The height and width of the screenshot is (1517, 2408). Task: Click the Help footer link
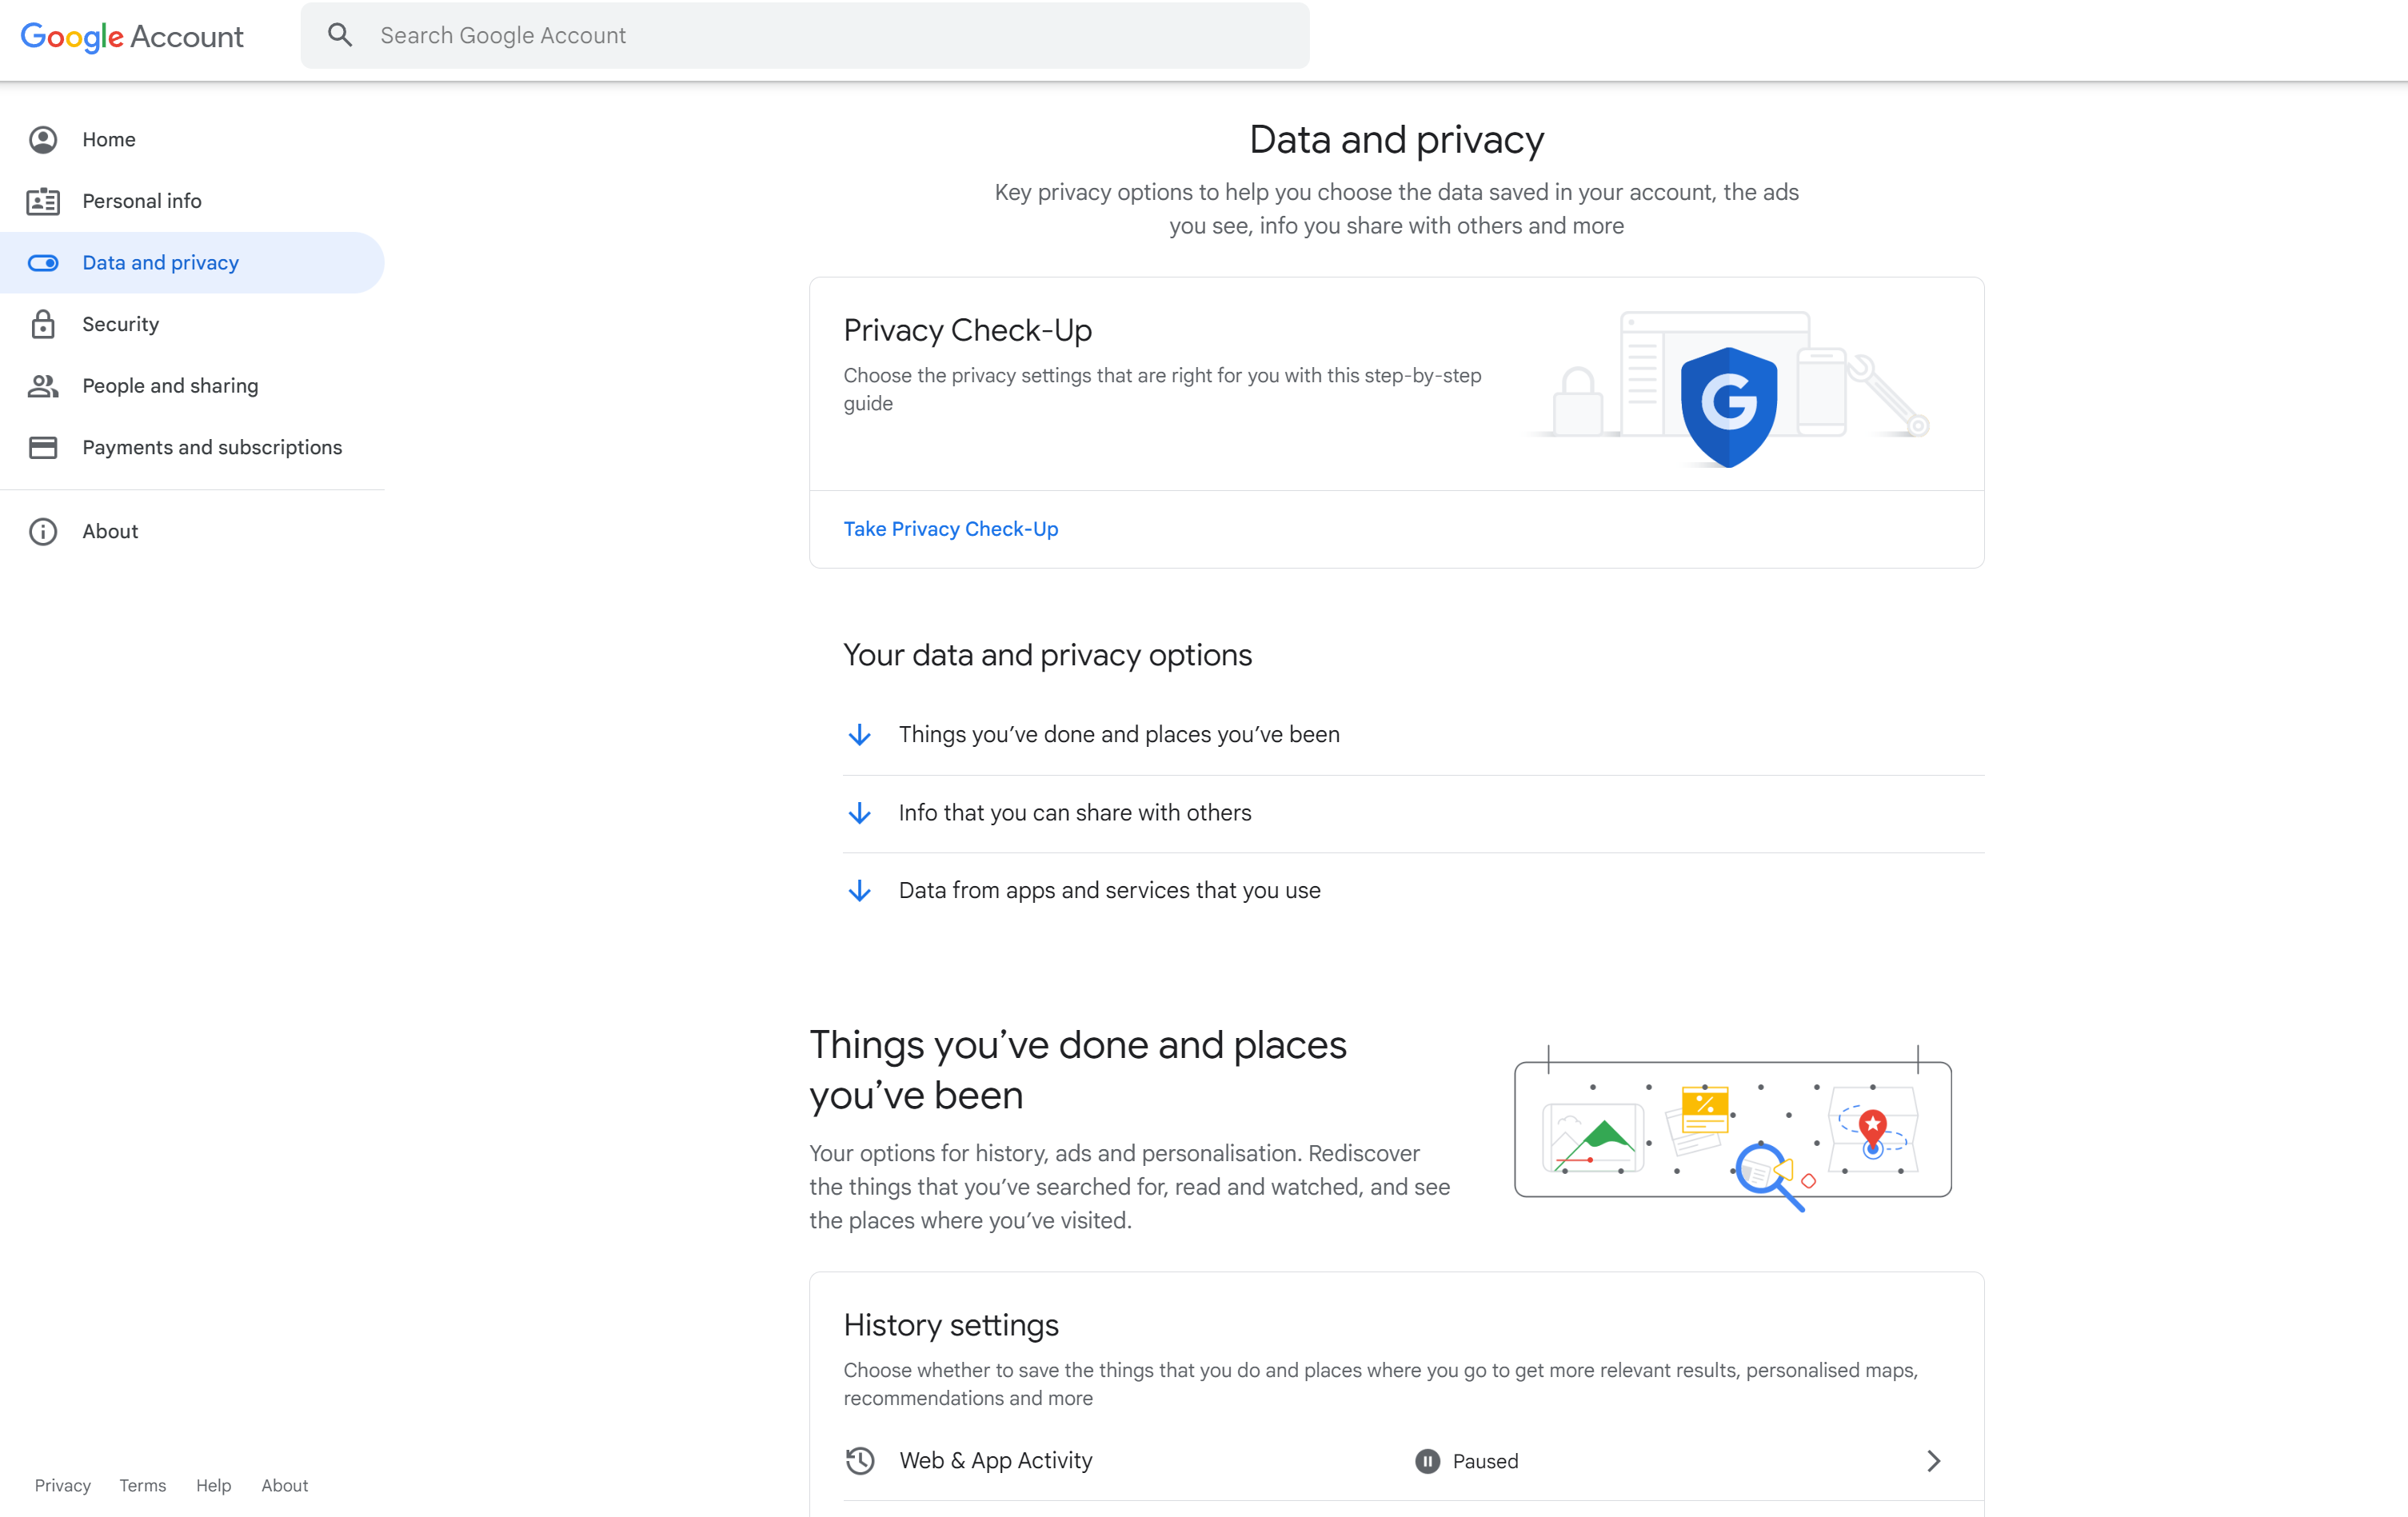[x=213, y=1485]
